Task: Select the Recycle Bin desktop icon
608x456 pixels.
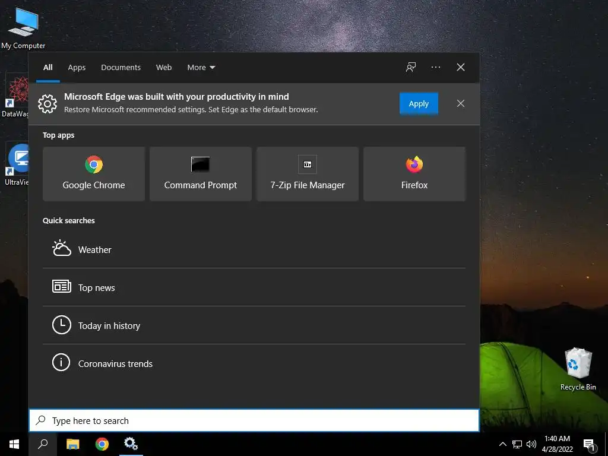Action: pos(578,369)
